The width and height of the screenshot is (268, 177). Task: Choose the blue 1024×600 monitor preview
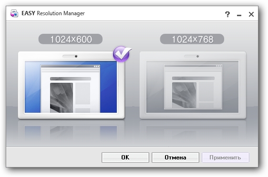click(x=71, y=85)
